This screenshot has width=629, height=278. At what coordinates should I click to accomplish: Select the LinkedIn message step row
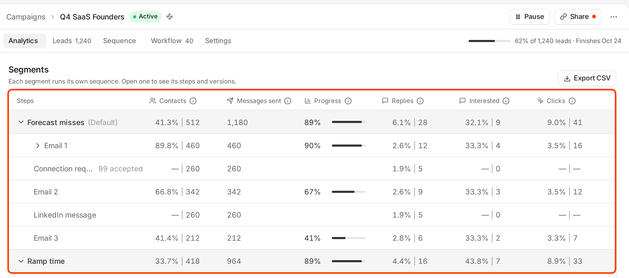coord(312,215)
